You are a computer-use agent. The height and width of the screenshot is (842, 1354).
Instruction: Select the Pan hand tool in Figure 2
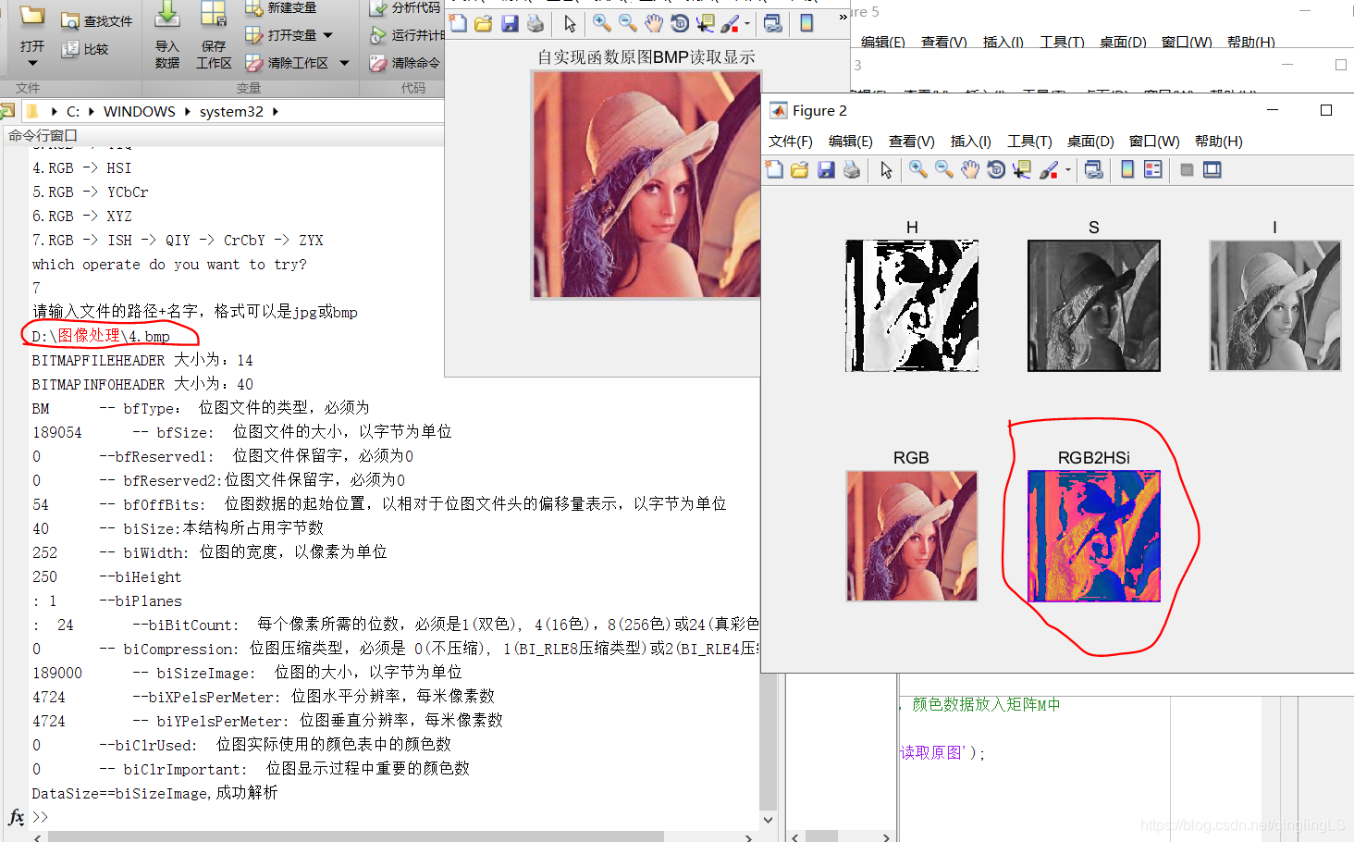click(969, 169)
